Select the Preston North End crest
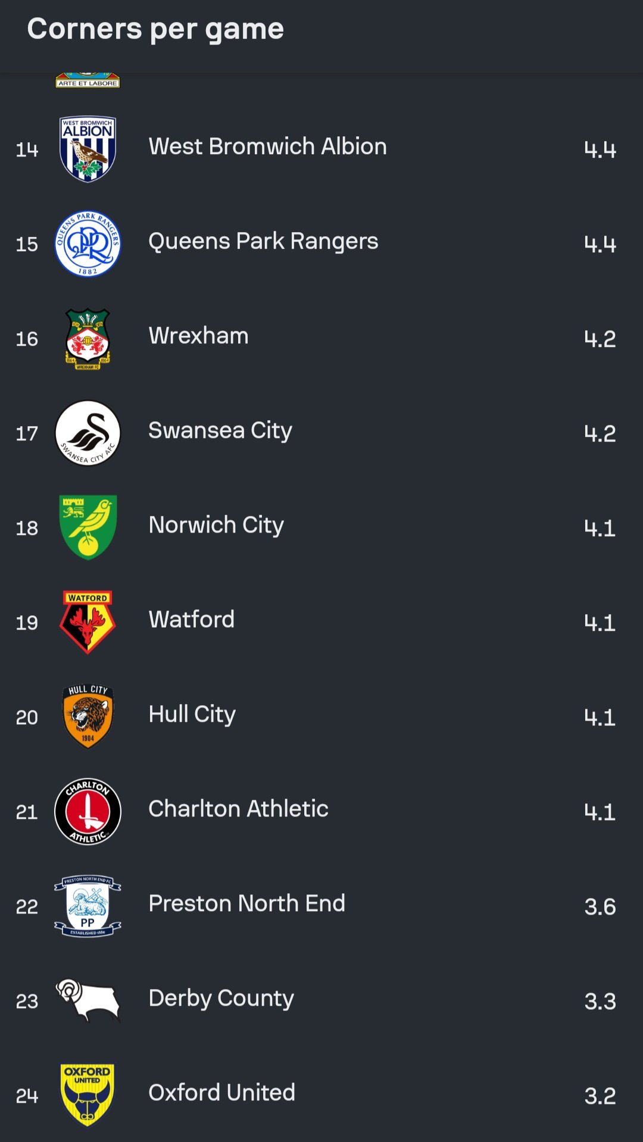The width and height of the screenshot is (643, 1142). point(88,906)
